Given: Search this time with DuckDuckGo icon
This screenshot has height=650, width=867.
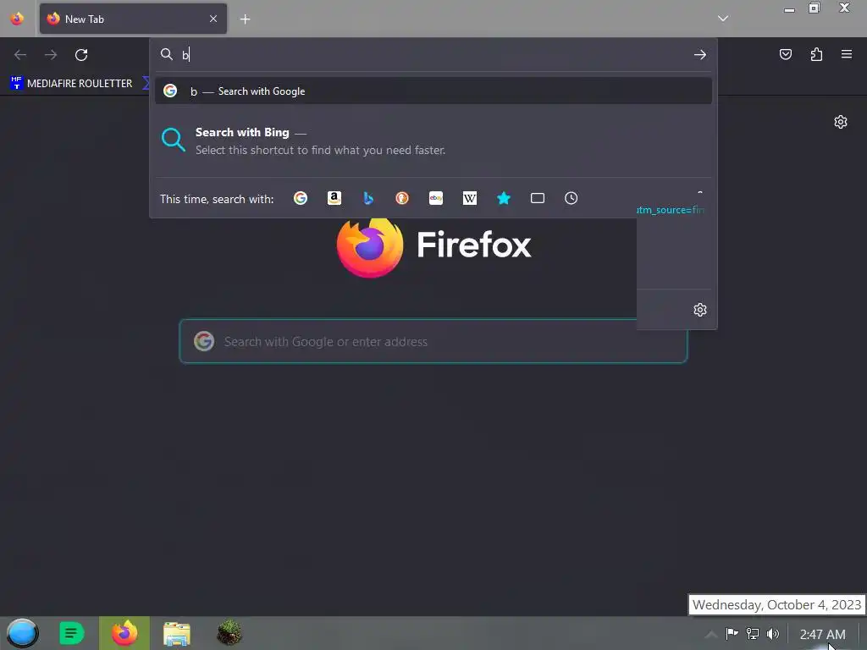Looking at the screenshot, I should (402, 198).
